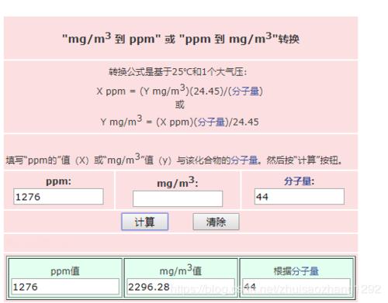Focus the 分子量 input field containing 44
This screenshot has width=388, height=303.
[x=300, y=197]
